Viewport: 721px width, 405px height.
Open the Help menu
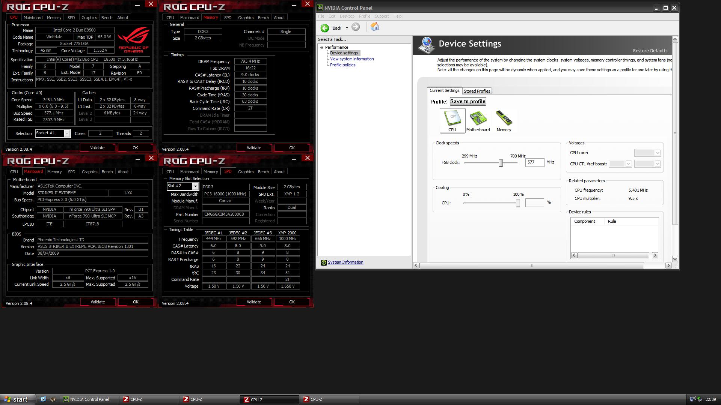click(x=398, y=16)
